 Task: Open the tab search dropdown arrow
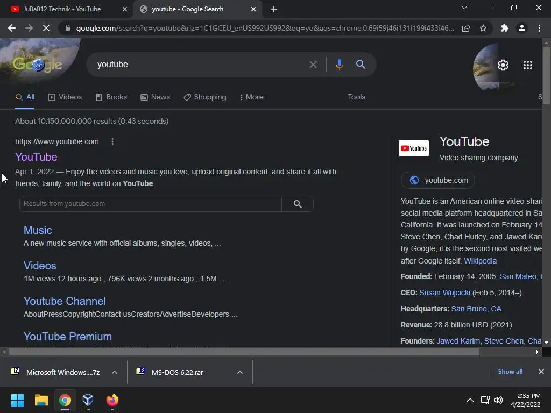[464, 8]
